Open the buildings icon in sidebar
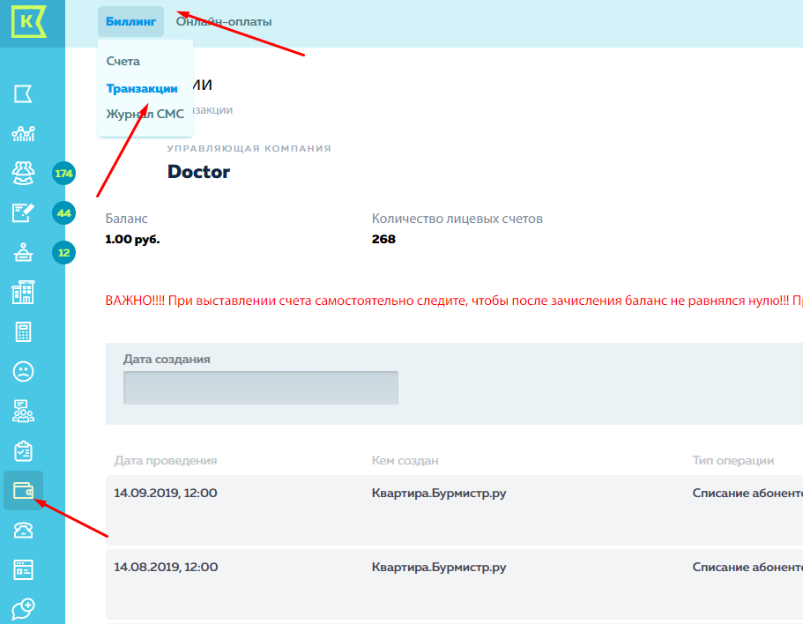The width and height of the screenshot is (803, 624). pyautogui.click(x=23, y=293)
